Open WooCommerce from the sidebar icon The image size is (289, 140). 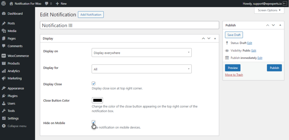tap(4, 56)
